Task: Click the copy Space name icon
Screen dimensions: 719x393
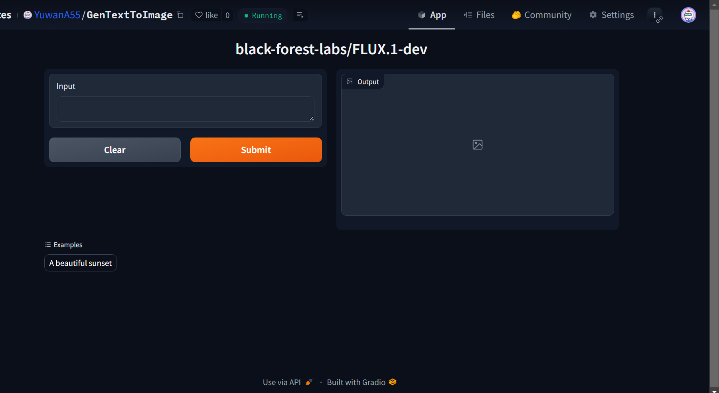Action: (180, 15)
